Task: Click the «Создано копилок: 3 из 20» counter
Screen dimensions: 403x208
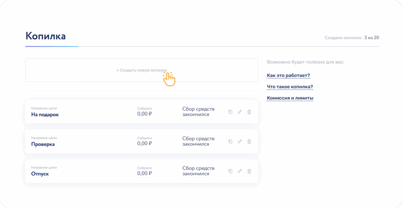Action: click(351, 38)
